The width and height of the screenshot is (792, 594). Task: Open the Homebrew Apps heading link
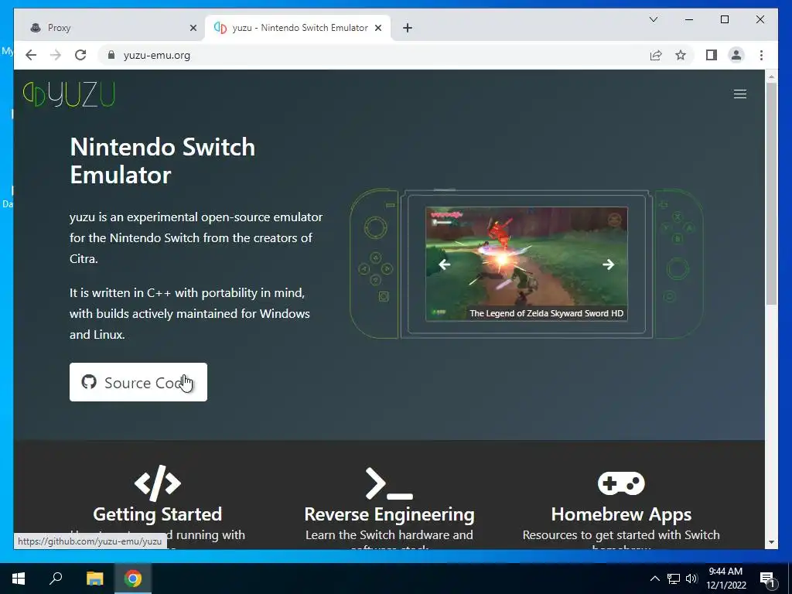coord(621,514)
